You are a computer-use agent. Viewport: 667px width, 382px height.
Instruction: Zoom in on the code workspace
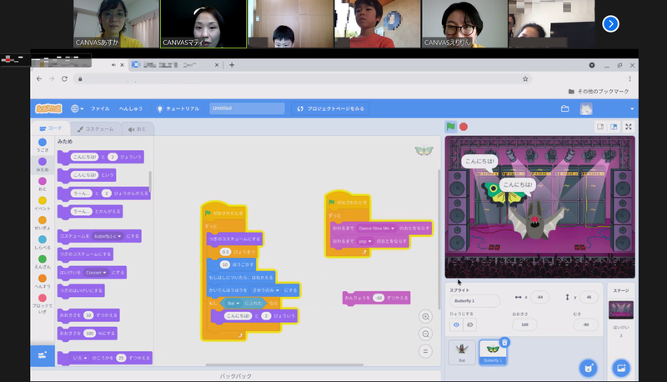coord(426,317)
